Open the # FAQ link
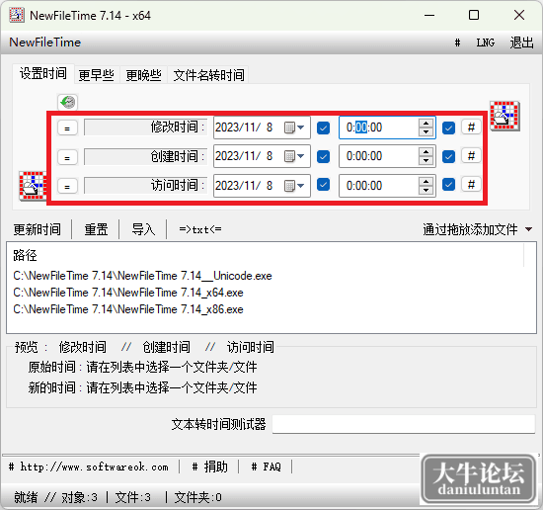The height and width of the screenshot is (510, 543). coord(266,467)
